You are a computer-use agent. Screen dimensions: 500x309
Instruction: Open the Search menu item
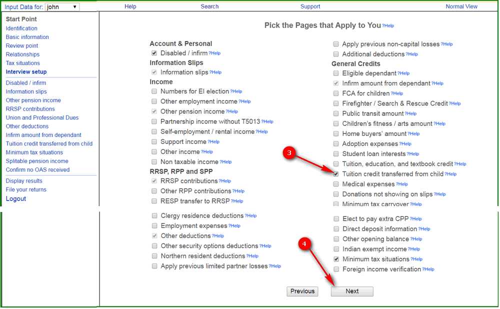(x=209, y=6)
